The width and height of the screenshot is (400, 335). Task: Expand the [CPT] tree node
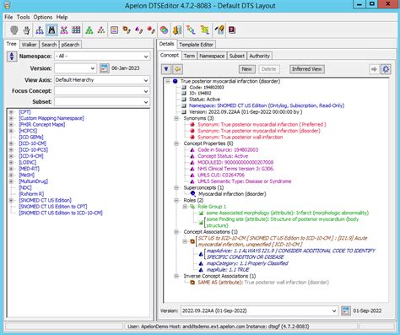[11, 112]
